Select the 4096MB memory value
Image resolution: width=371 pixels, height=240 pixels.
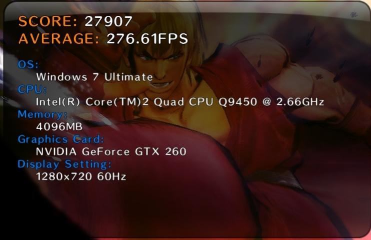[59, 127]
